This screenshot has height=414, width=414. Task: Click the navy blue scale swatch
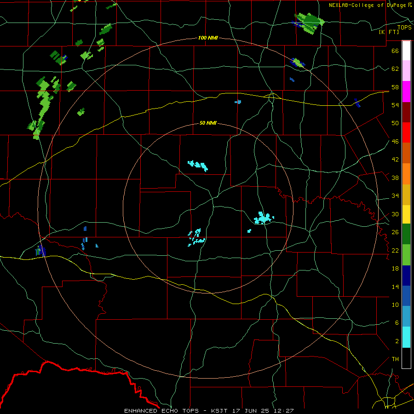[x=406, y=276]
